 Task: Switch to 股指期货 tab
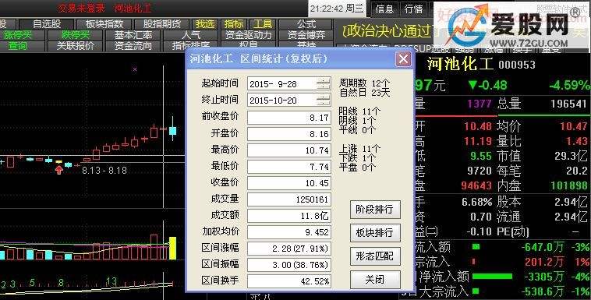[x=162, y=24]
